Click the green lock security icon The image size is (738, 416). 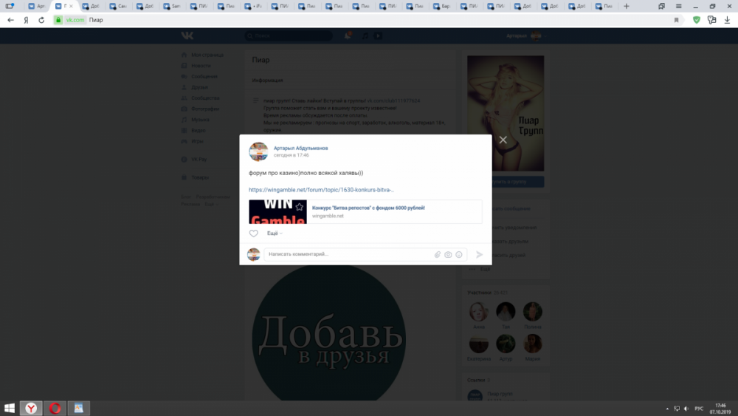[58, 20]
